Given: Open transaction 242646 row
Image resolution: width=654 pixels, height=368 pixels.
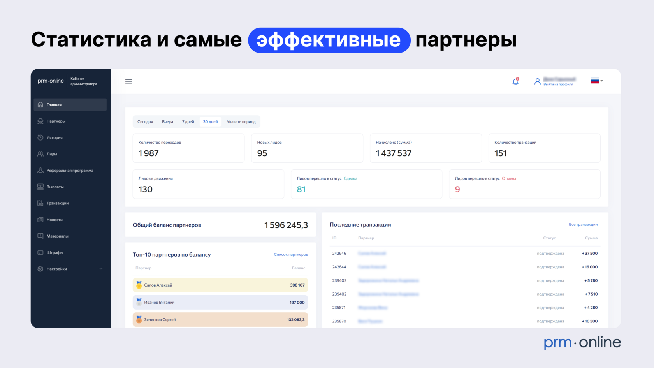Looking at the screenshot, I should point(465,253).
